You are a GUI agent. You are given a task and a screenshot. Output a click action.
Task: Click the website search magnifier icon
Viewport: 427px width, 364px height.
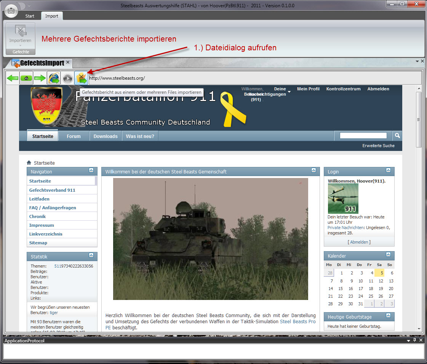[397, 136]
